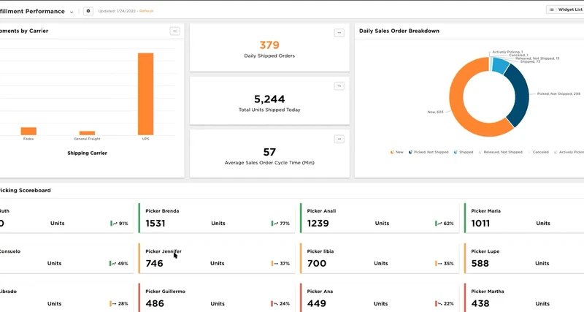Open the dashboard settings gear

pyautogui.click(x=88, y=11)
